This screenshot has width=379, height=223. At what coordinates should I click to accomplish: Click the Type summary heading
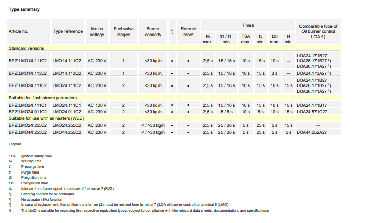(x=24, y=9)
